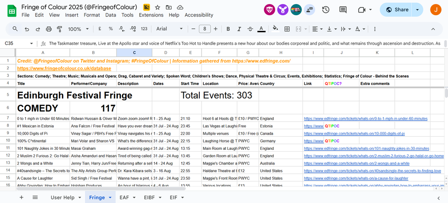Viewport: 448px width, 203px height.
Task: Increase font size with plus button
Action: click(216, 29)
